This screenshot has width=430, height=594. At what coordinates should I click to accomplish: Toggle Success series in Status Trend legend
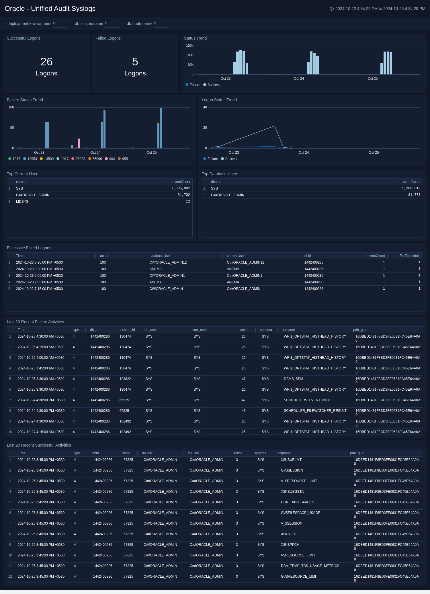pyautogui.click(x=212, y=85)
